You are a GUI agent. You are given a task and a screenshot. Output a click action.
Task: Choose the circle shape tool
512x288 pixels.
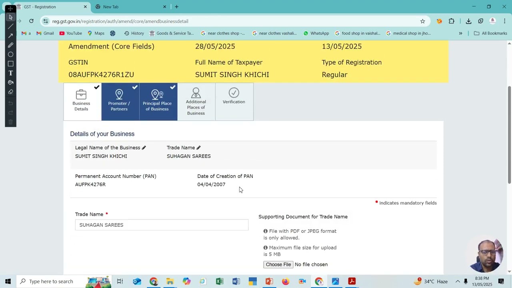click(10, 54)
